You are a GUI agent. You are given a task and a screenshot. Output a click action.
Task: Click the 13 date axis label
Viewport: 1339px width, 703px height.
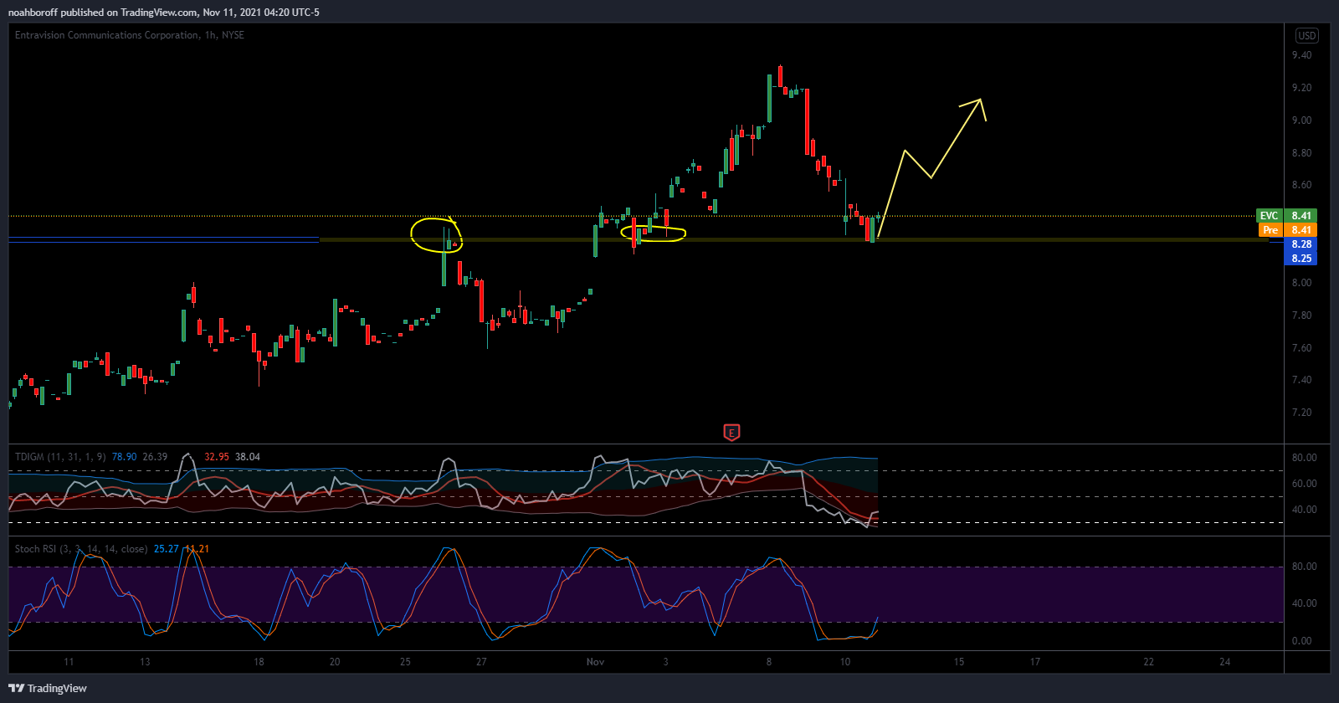pos(145,662)
